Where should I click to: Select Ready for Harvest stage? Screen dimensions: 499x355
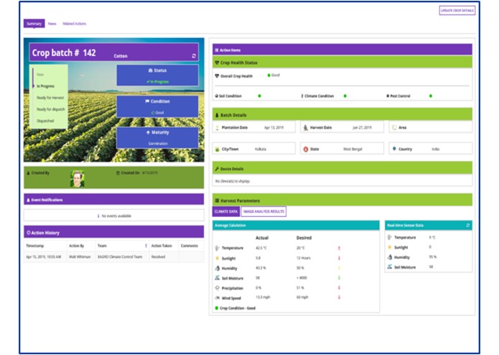[x=50, y=98]
